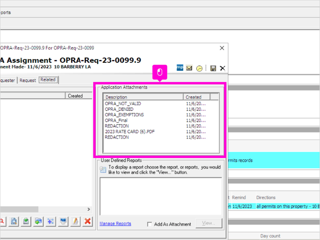
Task: Open the Requester tab
Action: point(7,80)
